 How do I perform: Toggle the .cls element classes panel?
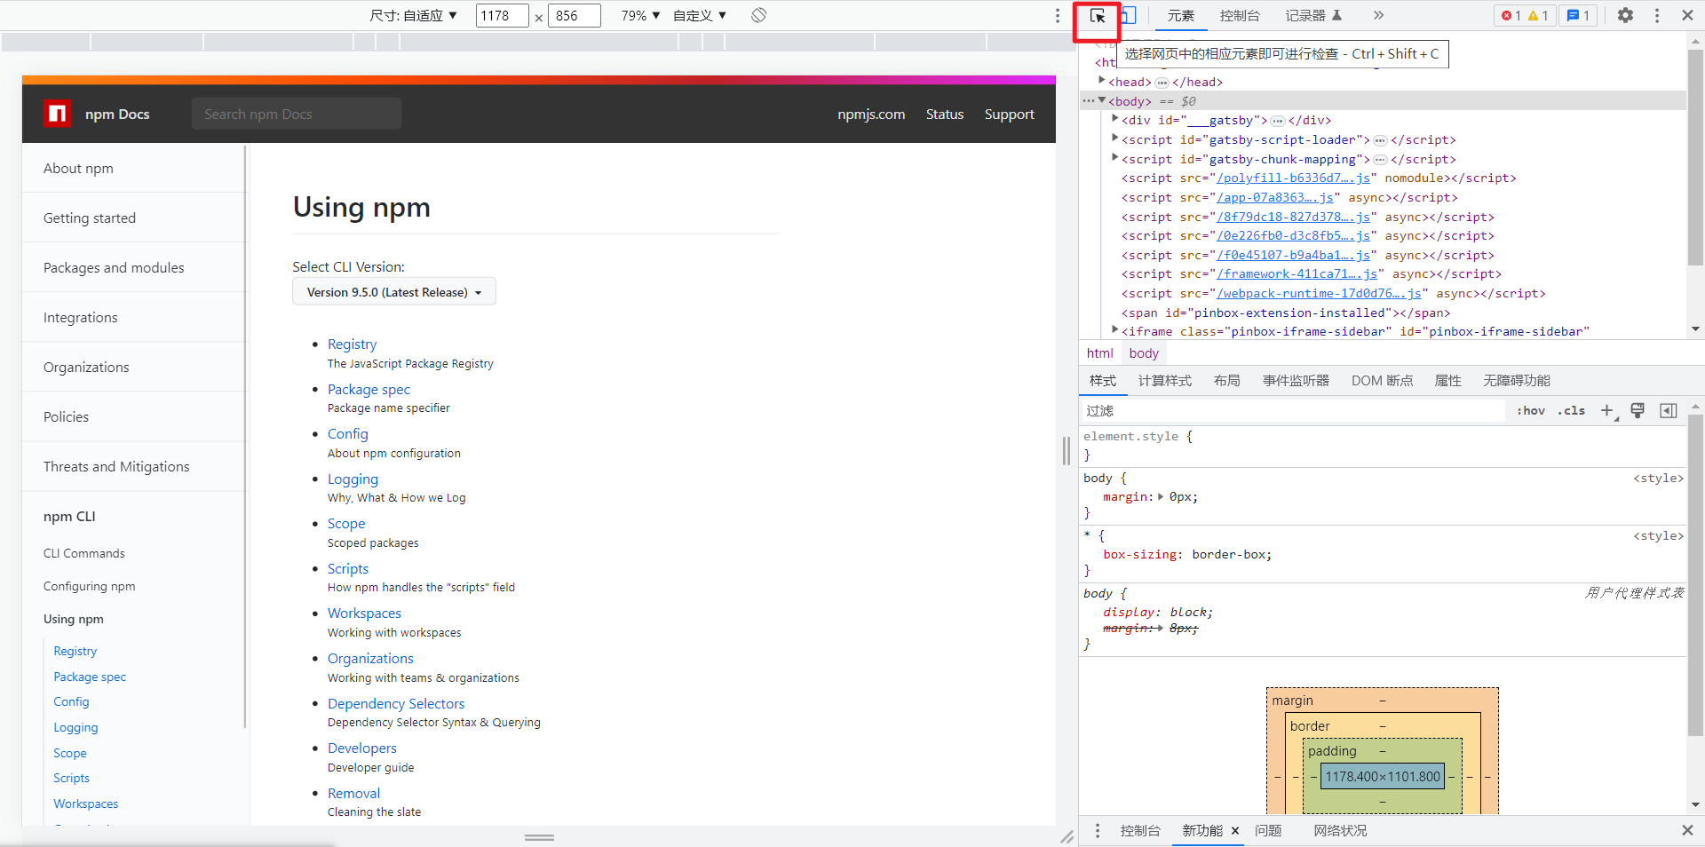1571,410
